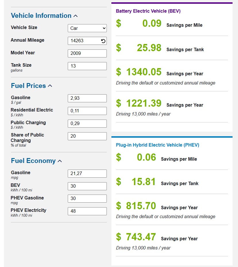238x267 pixels.
Task: Focus the Residential Electric price field
Action: (x=87, y=111)
